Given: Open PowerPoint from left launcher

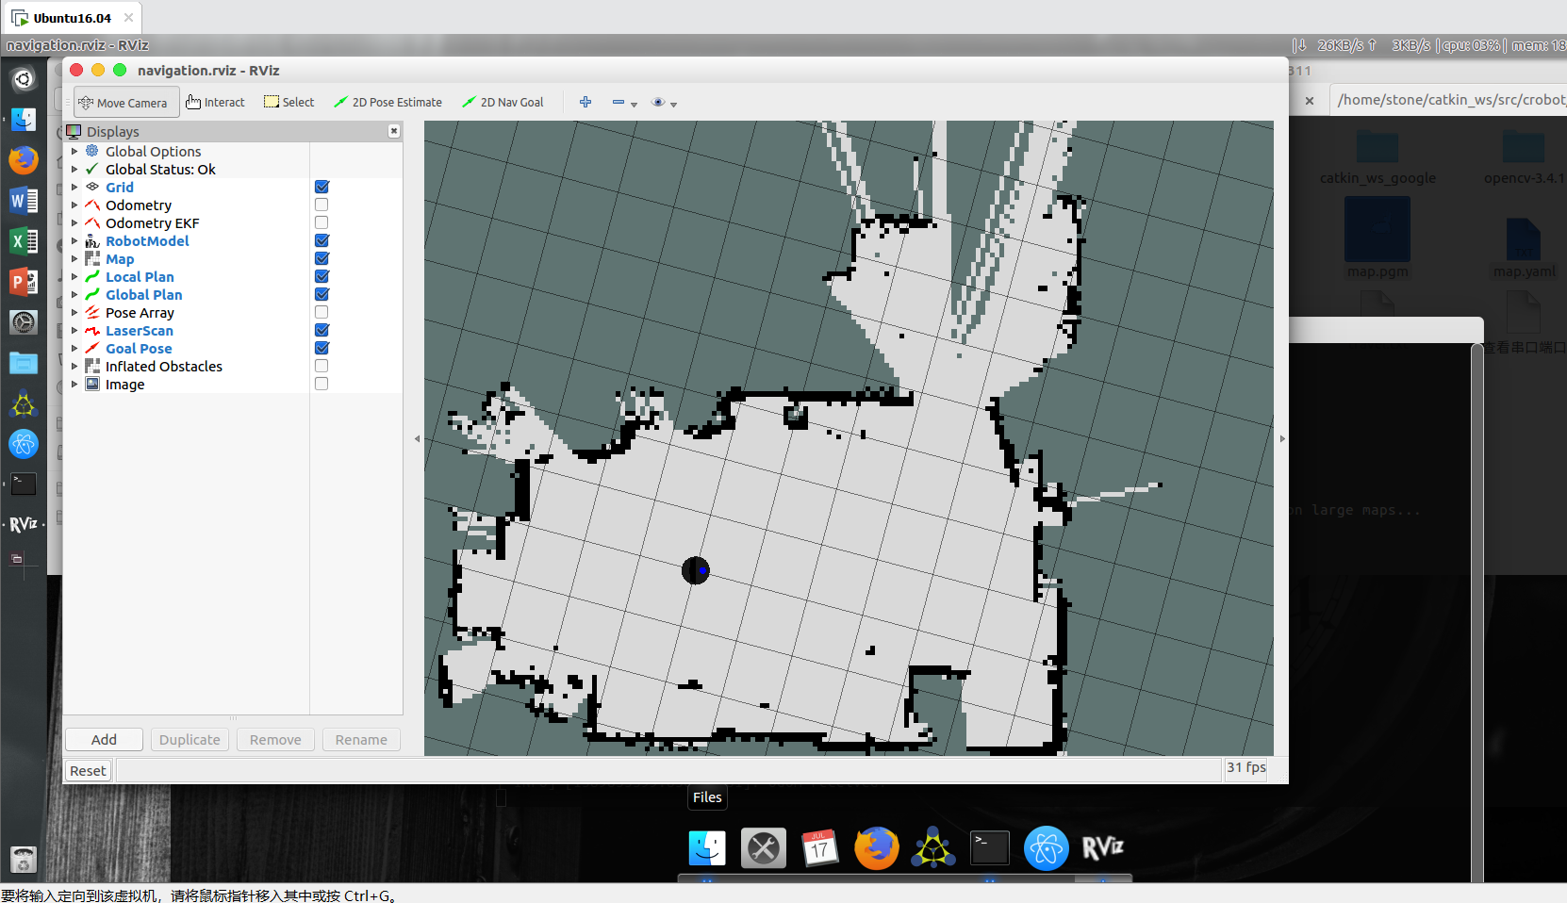Looking at the screenshot, I should pyautogui.click(x=24, y=282).
